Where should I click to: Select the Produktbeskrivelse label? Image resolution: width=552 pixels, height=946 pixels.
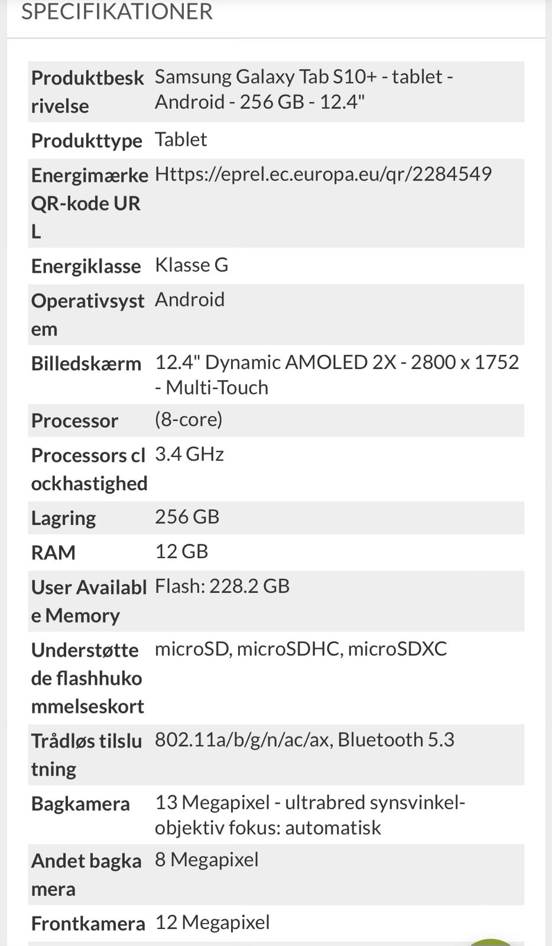[87, 92]
